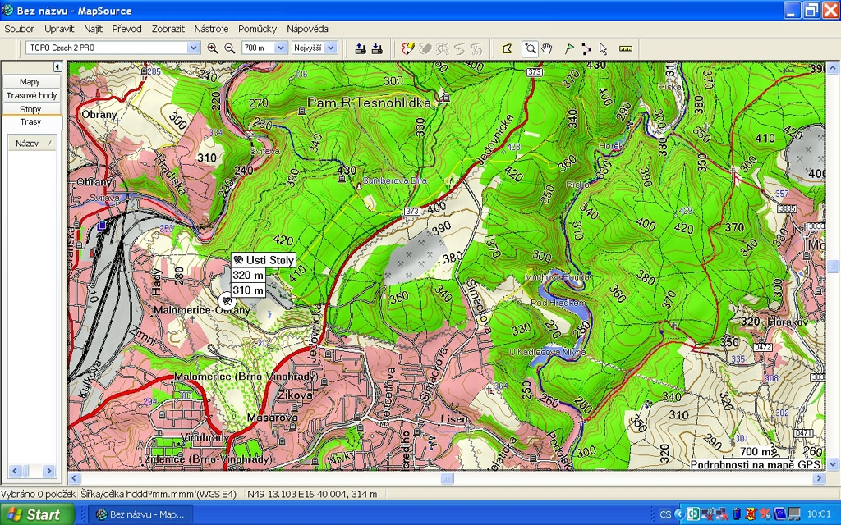Click the Podrobnosti na mapě GPS label

click(x=756, y=464)
